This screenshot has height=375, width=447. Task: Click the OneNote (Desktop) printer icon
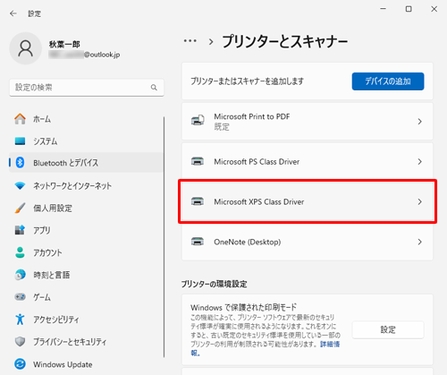(x=198, y=242)
